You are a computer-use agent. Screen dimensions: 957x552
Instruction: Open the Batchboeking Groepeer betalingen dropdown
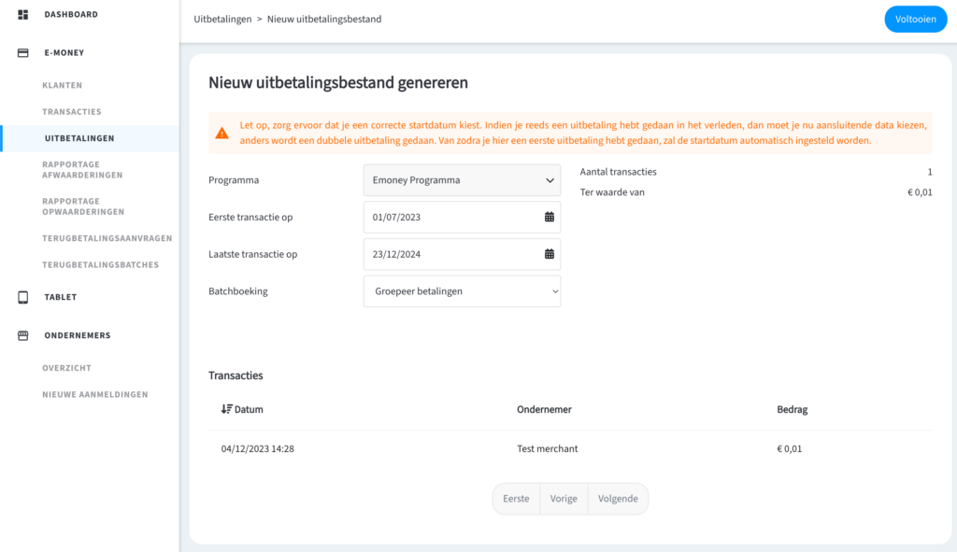[462, 291]
